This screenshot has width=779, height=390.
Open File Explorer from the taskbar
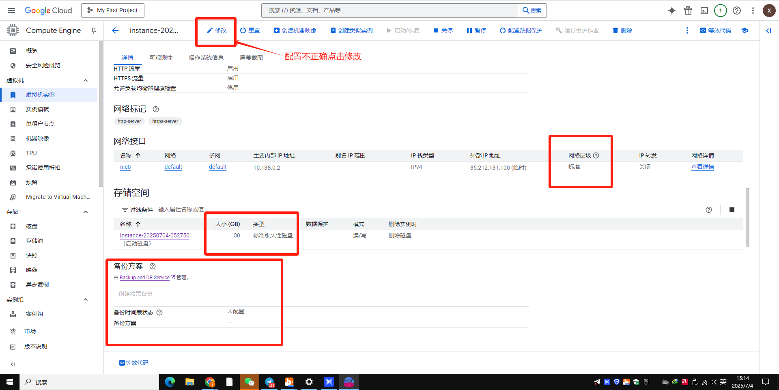coord(190,382)
